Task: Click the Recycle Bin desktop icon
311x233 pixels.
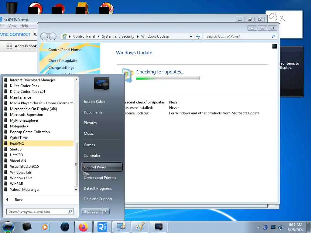Action: click(x=12, y=7)
